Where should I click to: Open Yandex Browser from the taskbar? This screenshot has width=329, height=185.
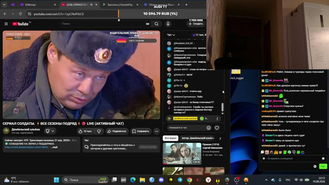(x=208, y=180)
